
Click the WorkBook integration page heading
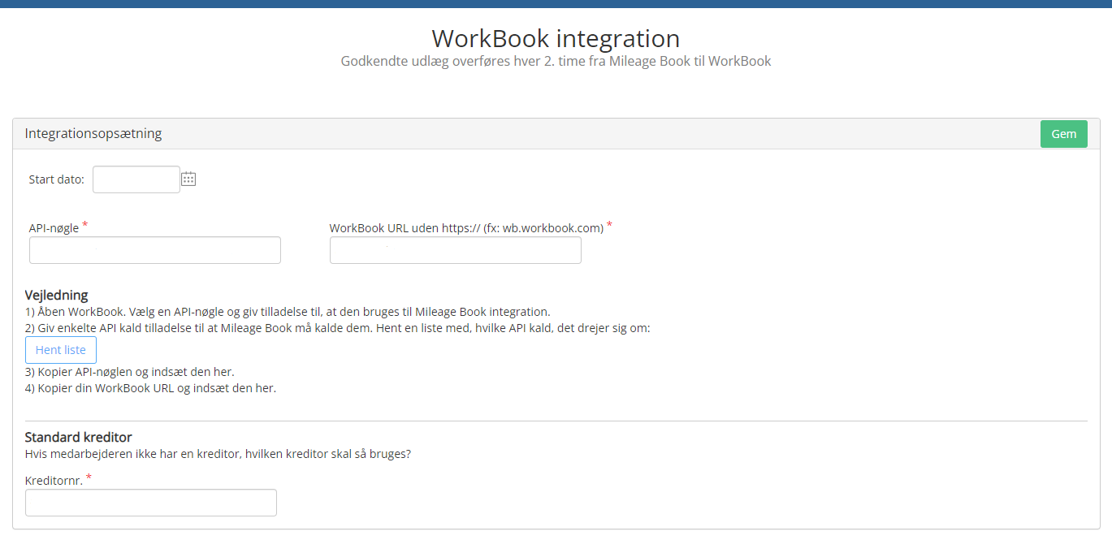(x=556, y=38)
